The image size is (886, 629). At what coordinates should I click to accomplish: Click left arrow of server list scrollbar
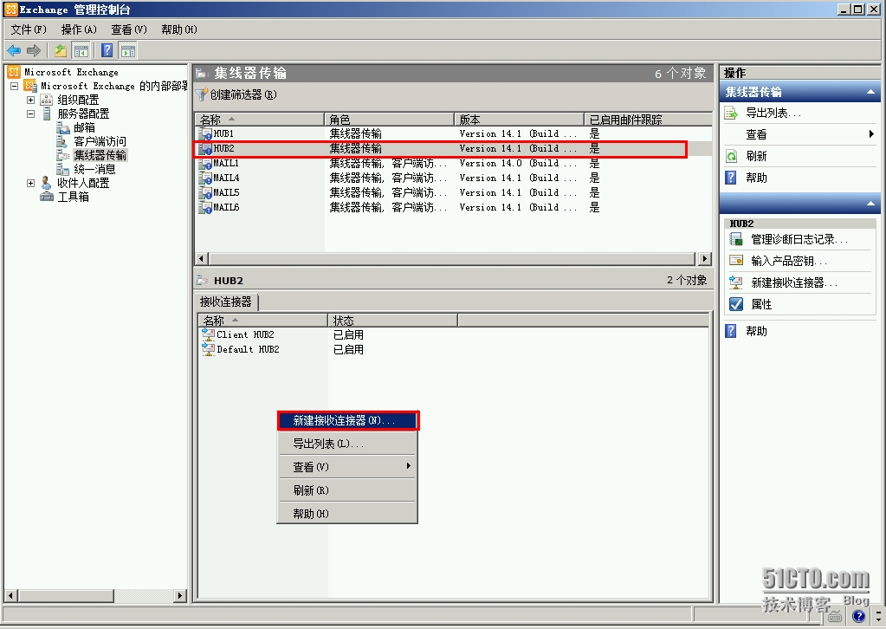(x=202, y=259)
